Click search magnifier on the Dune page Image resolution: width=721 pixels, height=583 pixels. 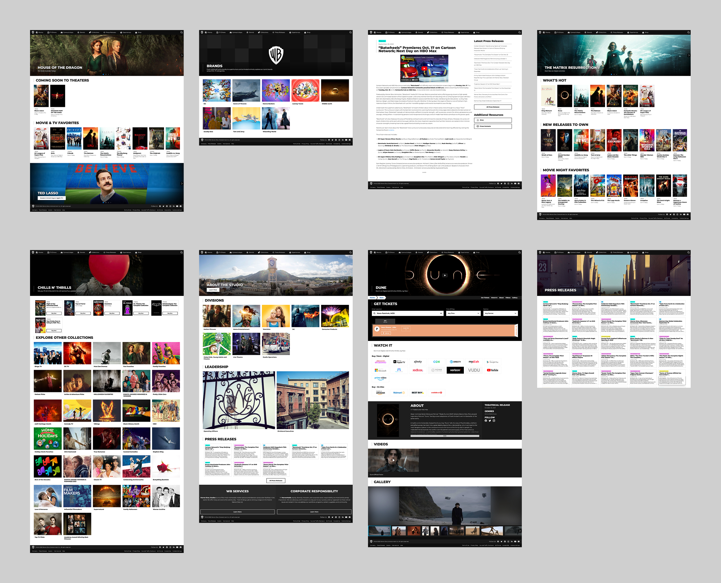coord(519,252)
